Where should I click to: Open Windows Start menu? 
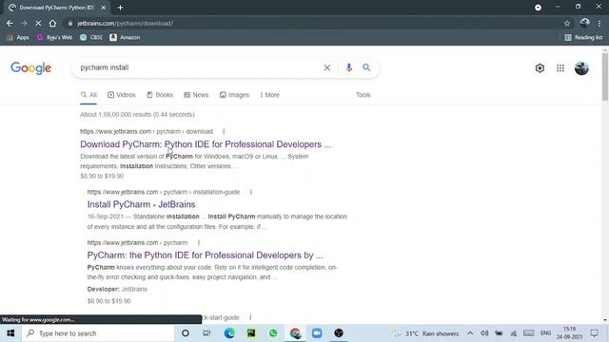[x=10, y=333]
